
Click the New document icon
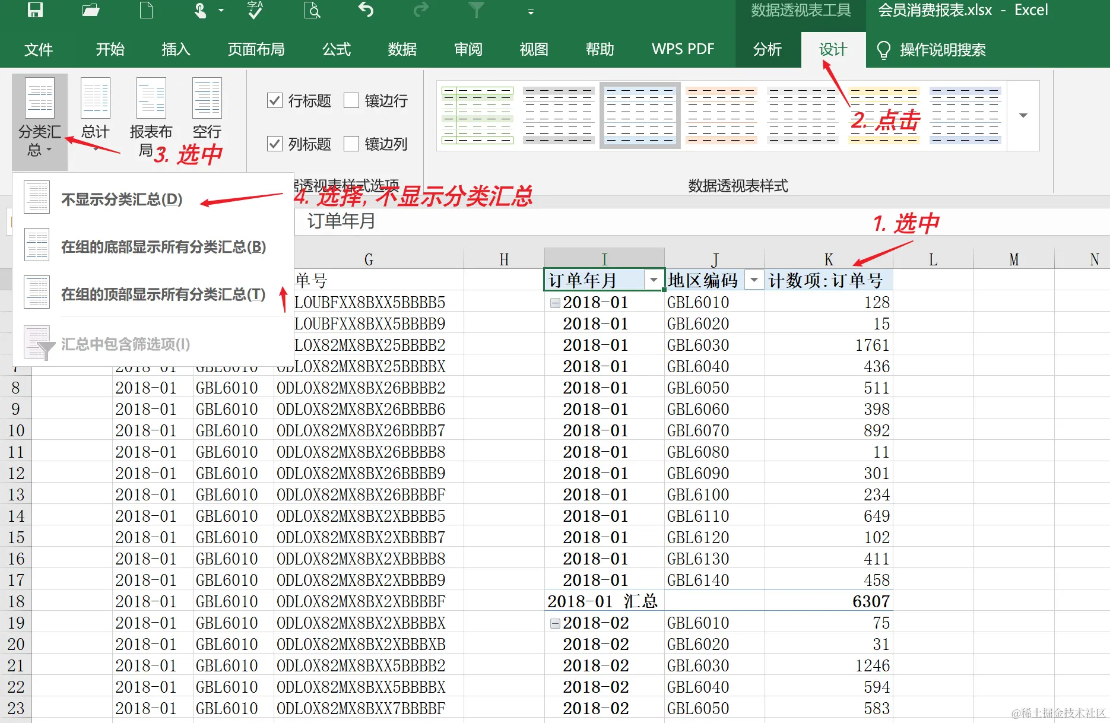pyautogui.click(x=146, y=9)
